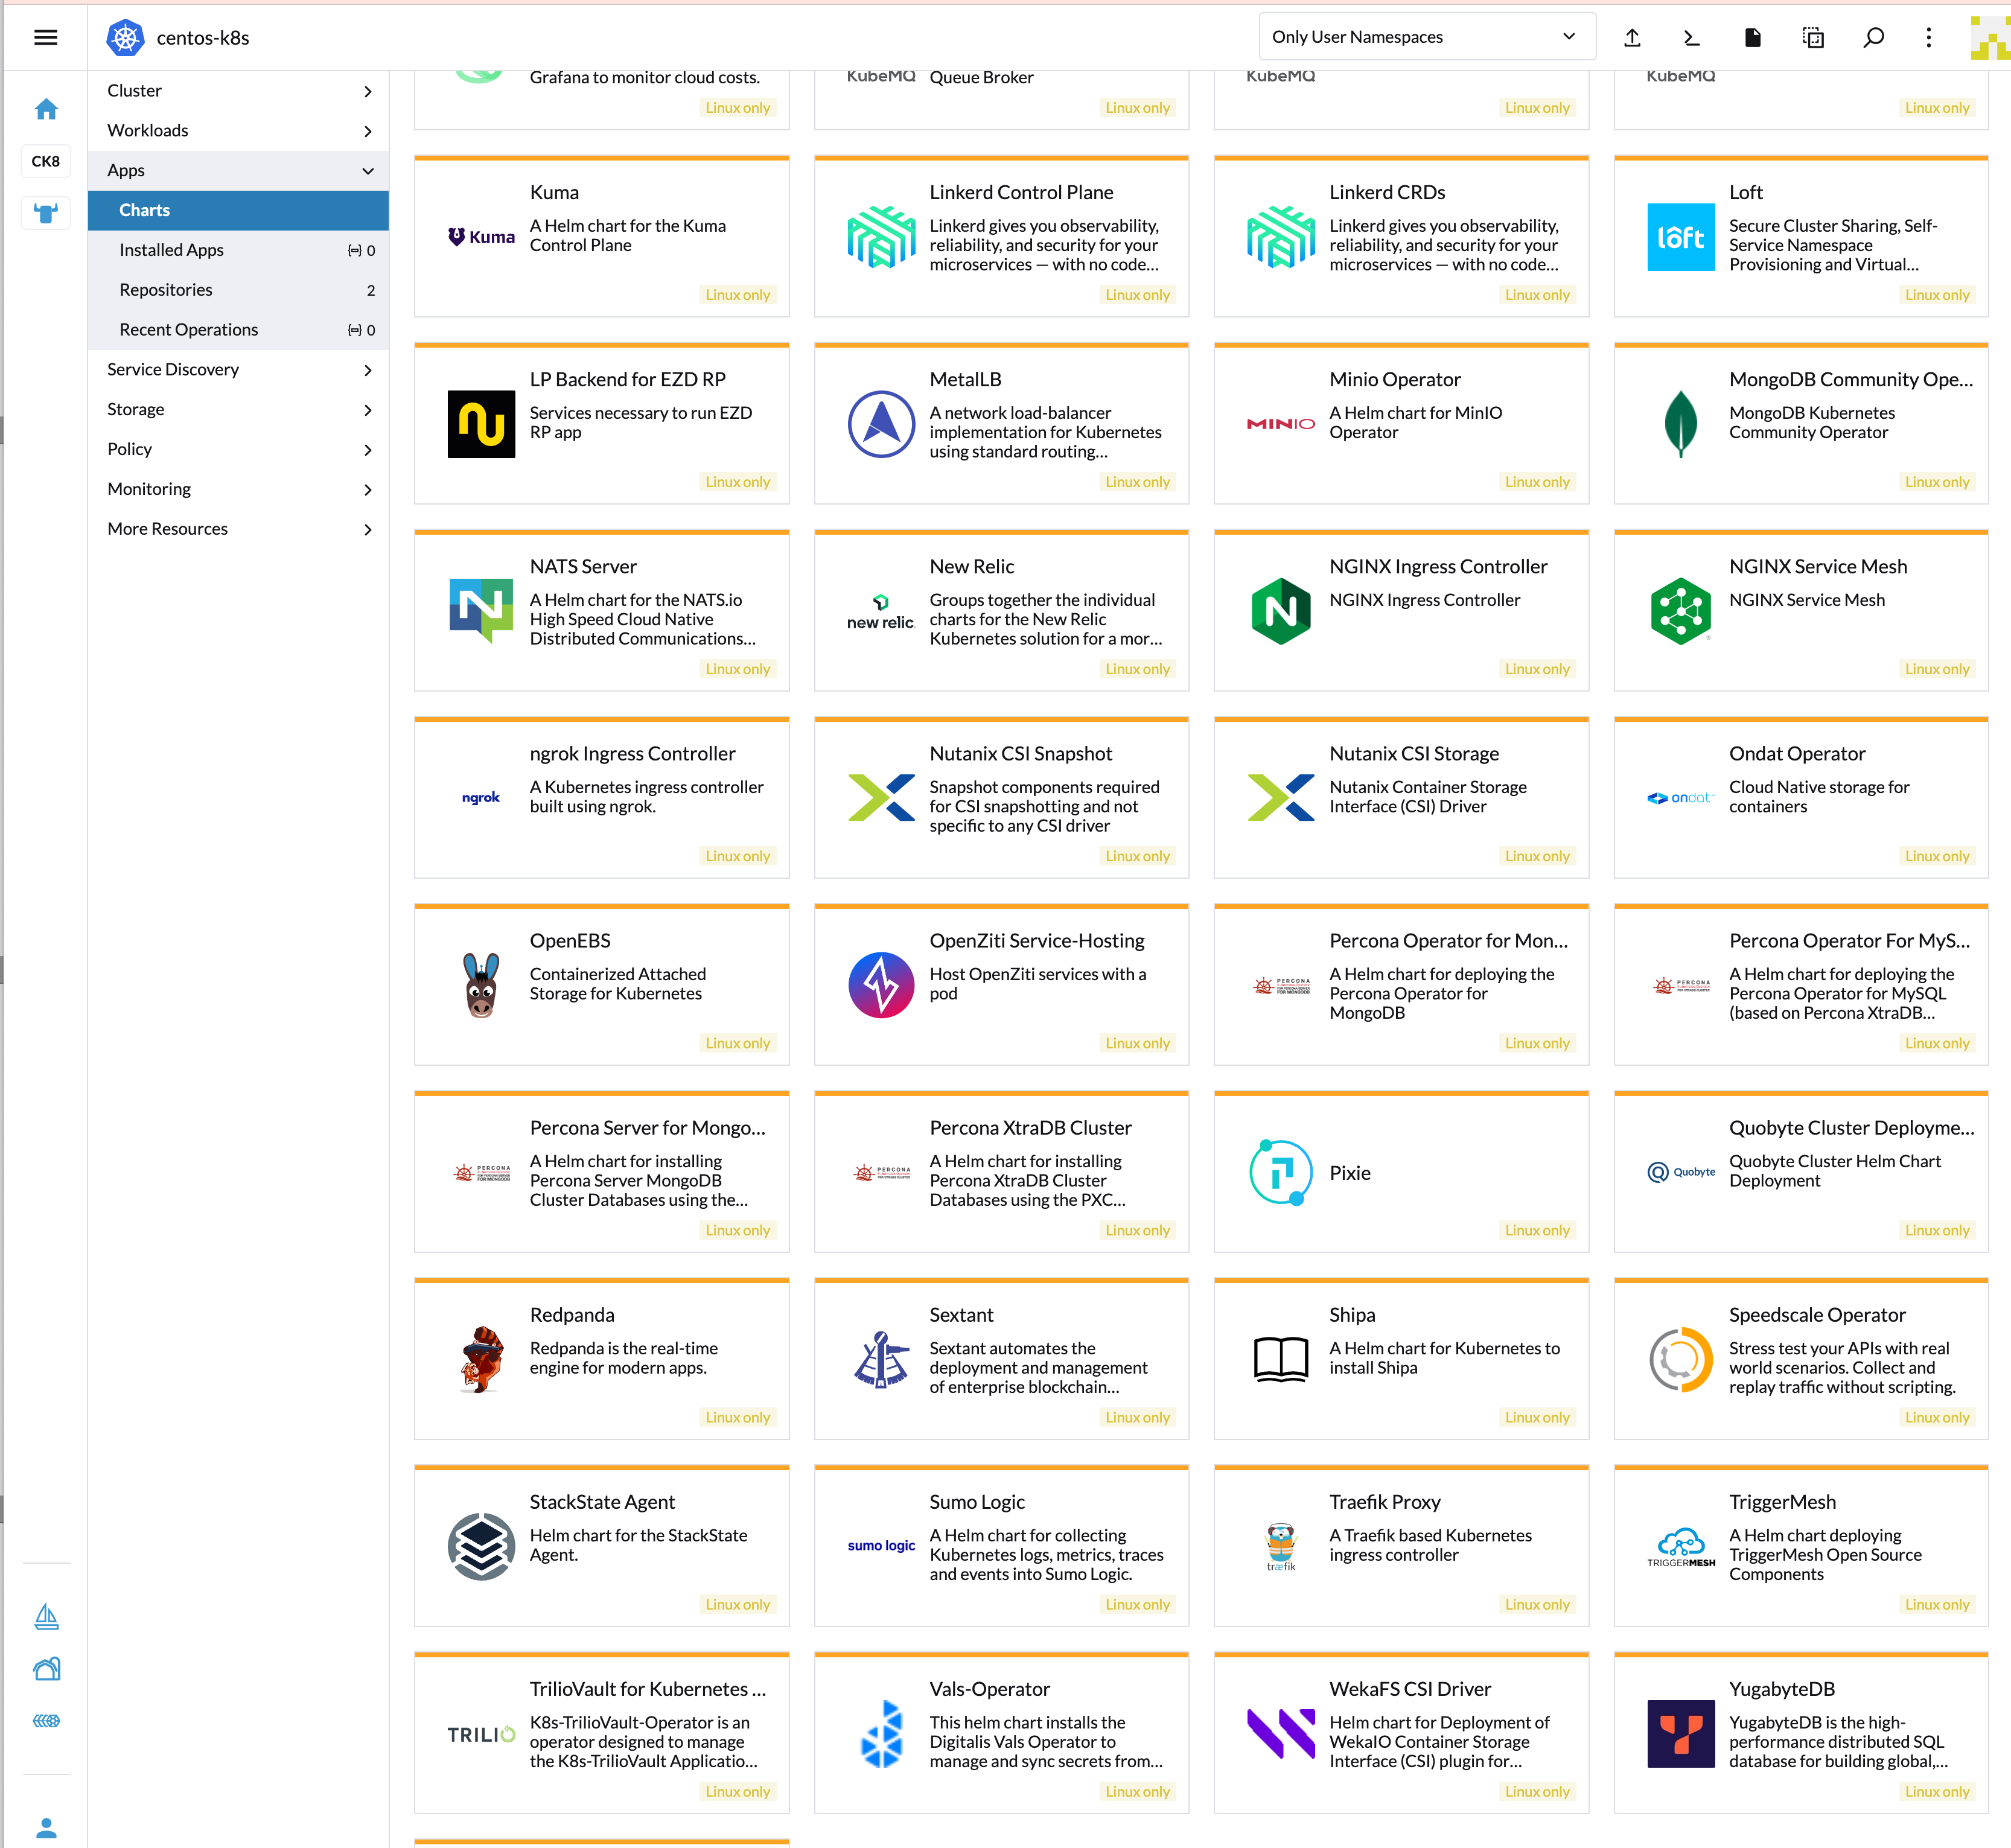The height and width of the screenshot is (1848, 2011).
Task: Open the Linkerd Control Plane chart
Action: tap(1001, 236)
